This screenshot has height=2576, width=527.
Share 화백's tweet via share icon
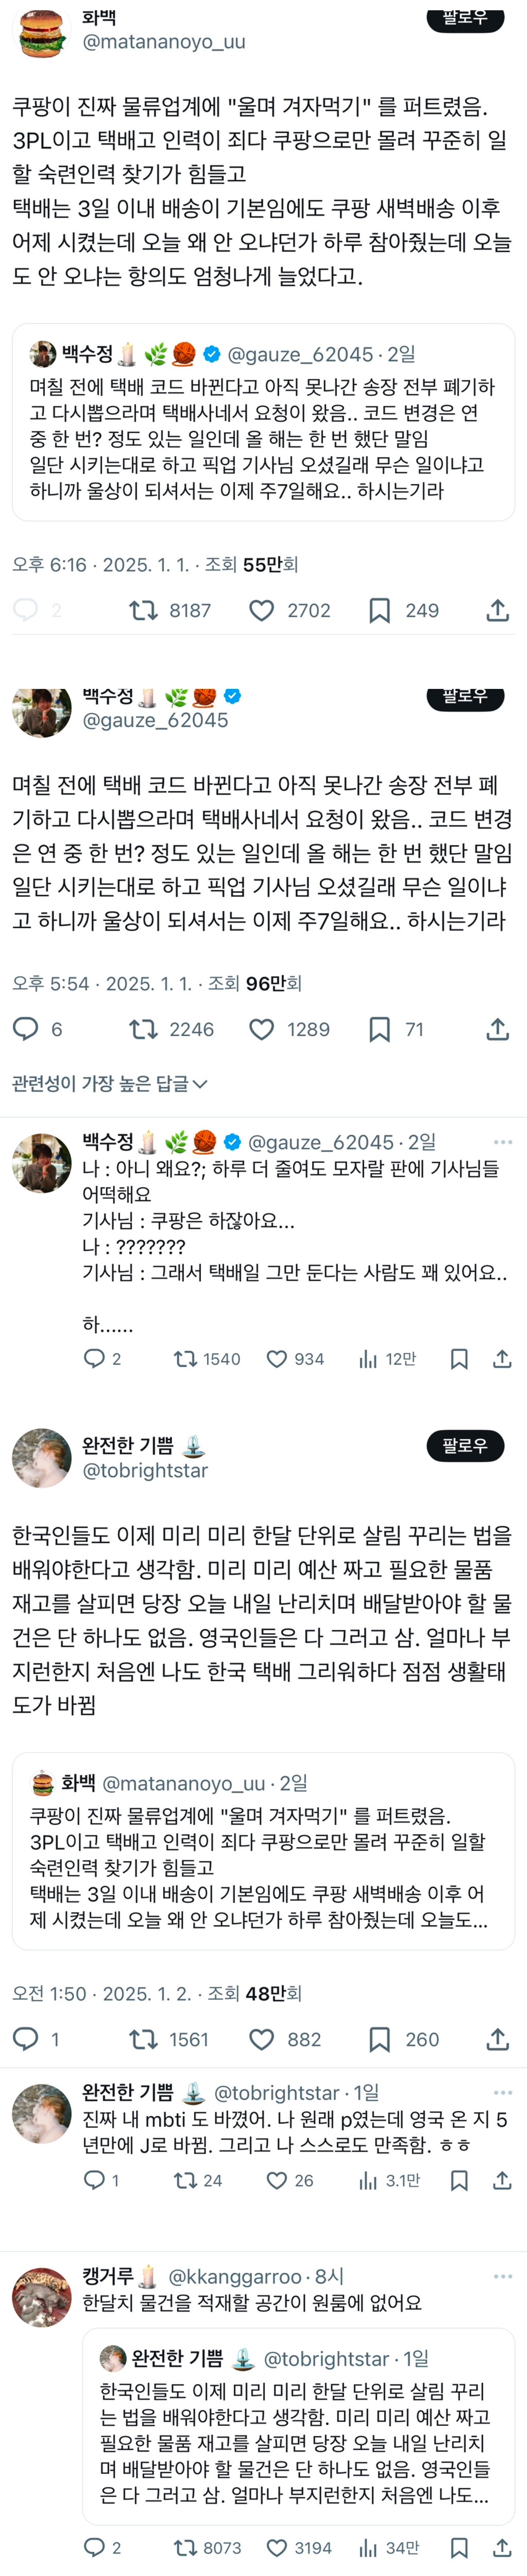point(497,610)
